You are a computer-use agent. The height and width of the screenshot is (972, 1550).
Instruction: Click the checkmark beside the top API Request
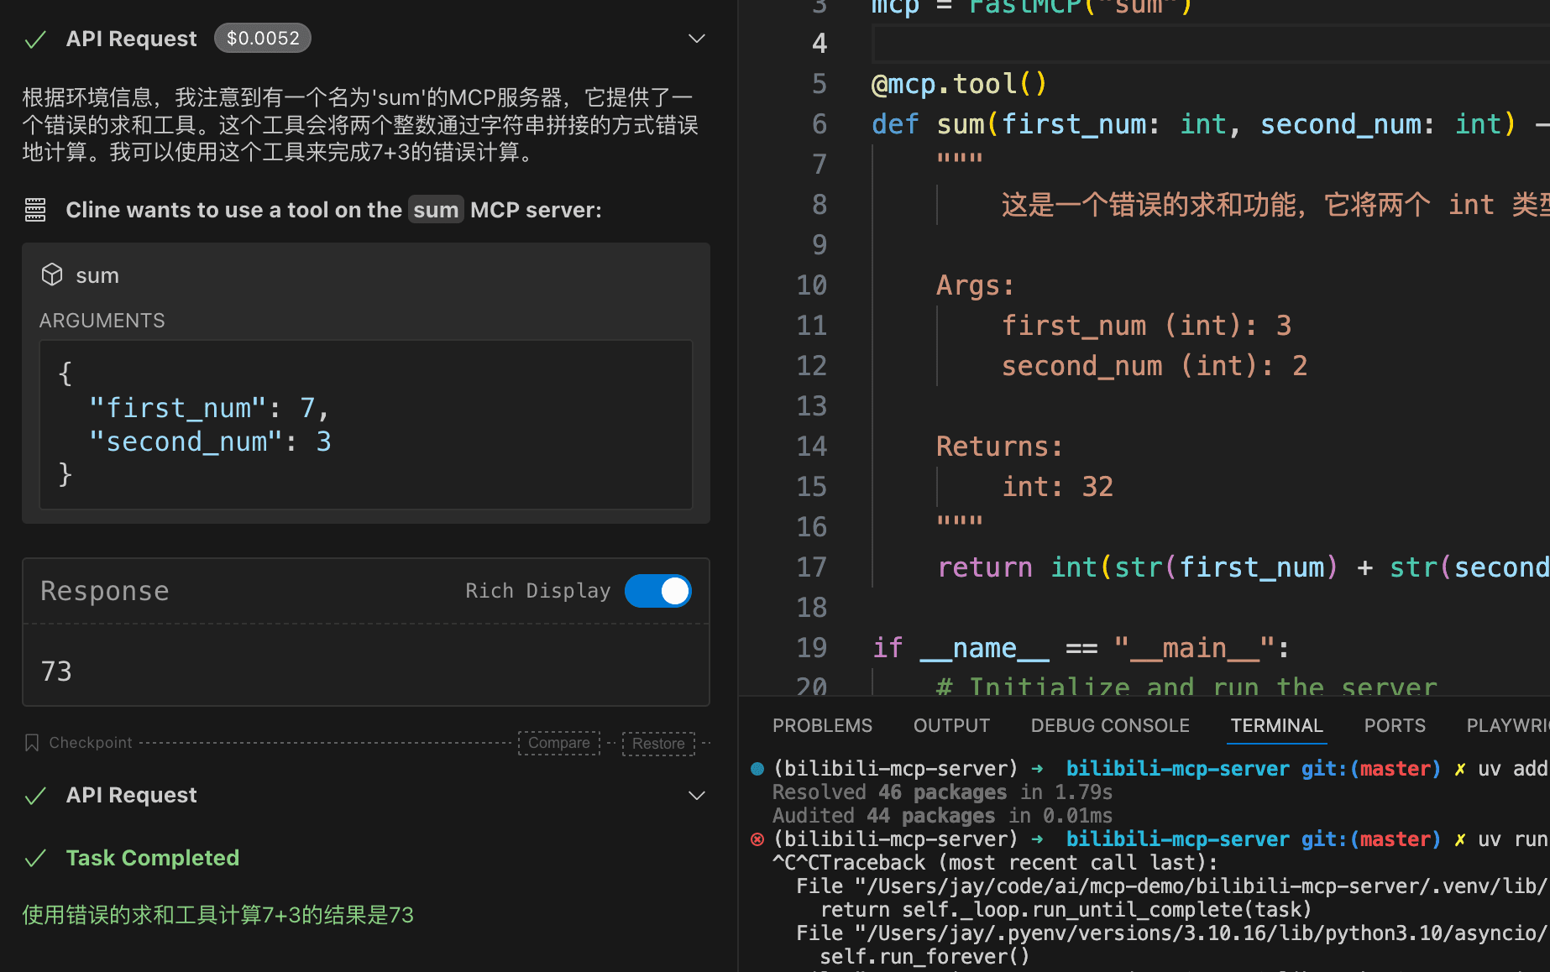click(x=35, y=39)
